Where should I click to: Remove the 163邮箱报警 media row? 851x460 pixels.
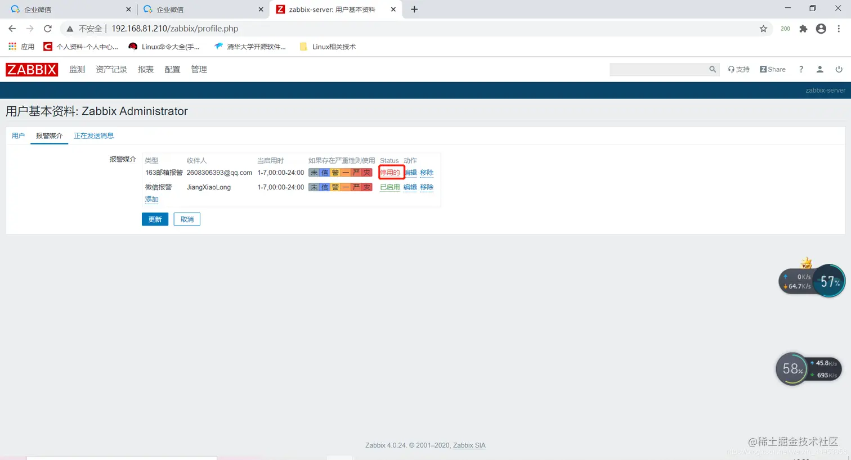click(427, 173)
